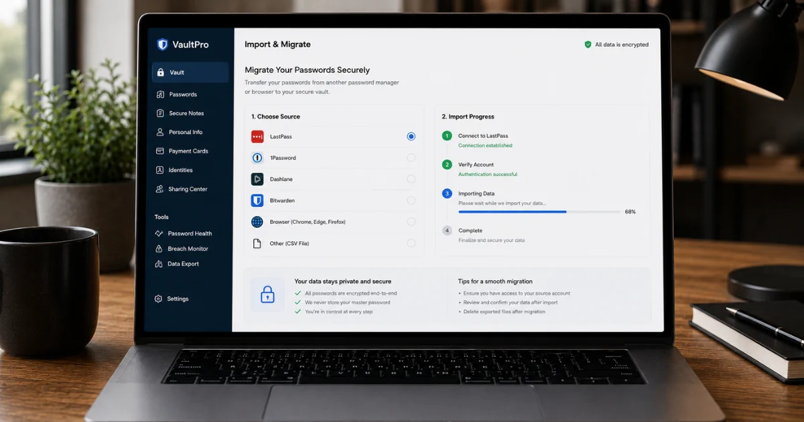Click the VaultPro shield logo

pyautogui.click(x=161, y=45)
